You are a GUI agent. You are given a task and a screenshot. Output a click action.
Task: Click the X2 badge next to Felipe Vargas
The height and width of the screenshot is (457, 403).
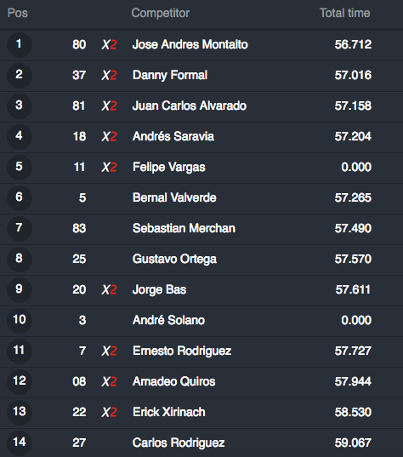(109, 168)
